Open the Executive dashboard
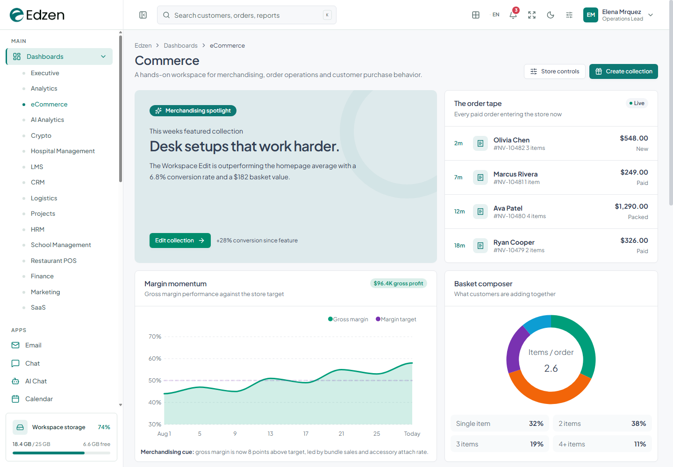The height and width of the screenshot is (467, 673). pyautogui.click(x=45, y=73)
